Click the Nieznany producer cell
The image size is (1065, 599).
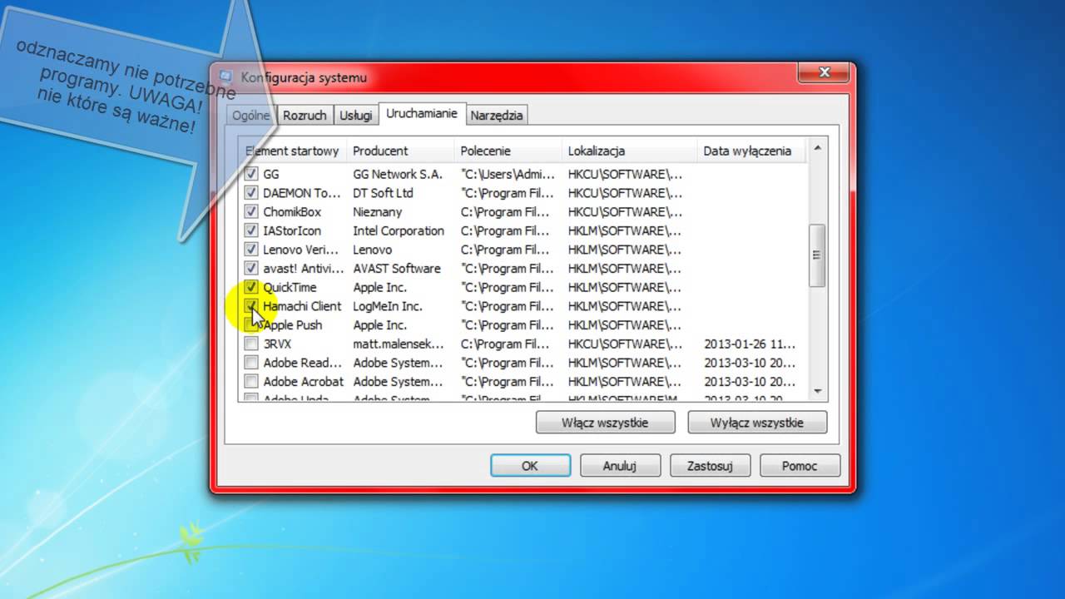tap(377, 211)
